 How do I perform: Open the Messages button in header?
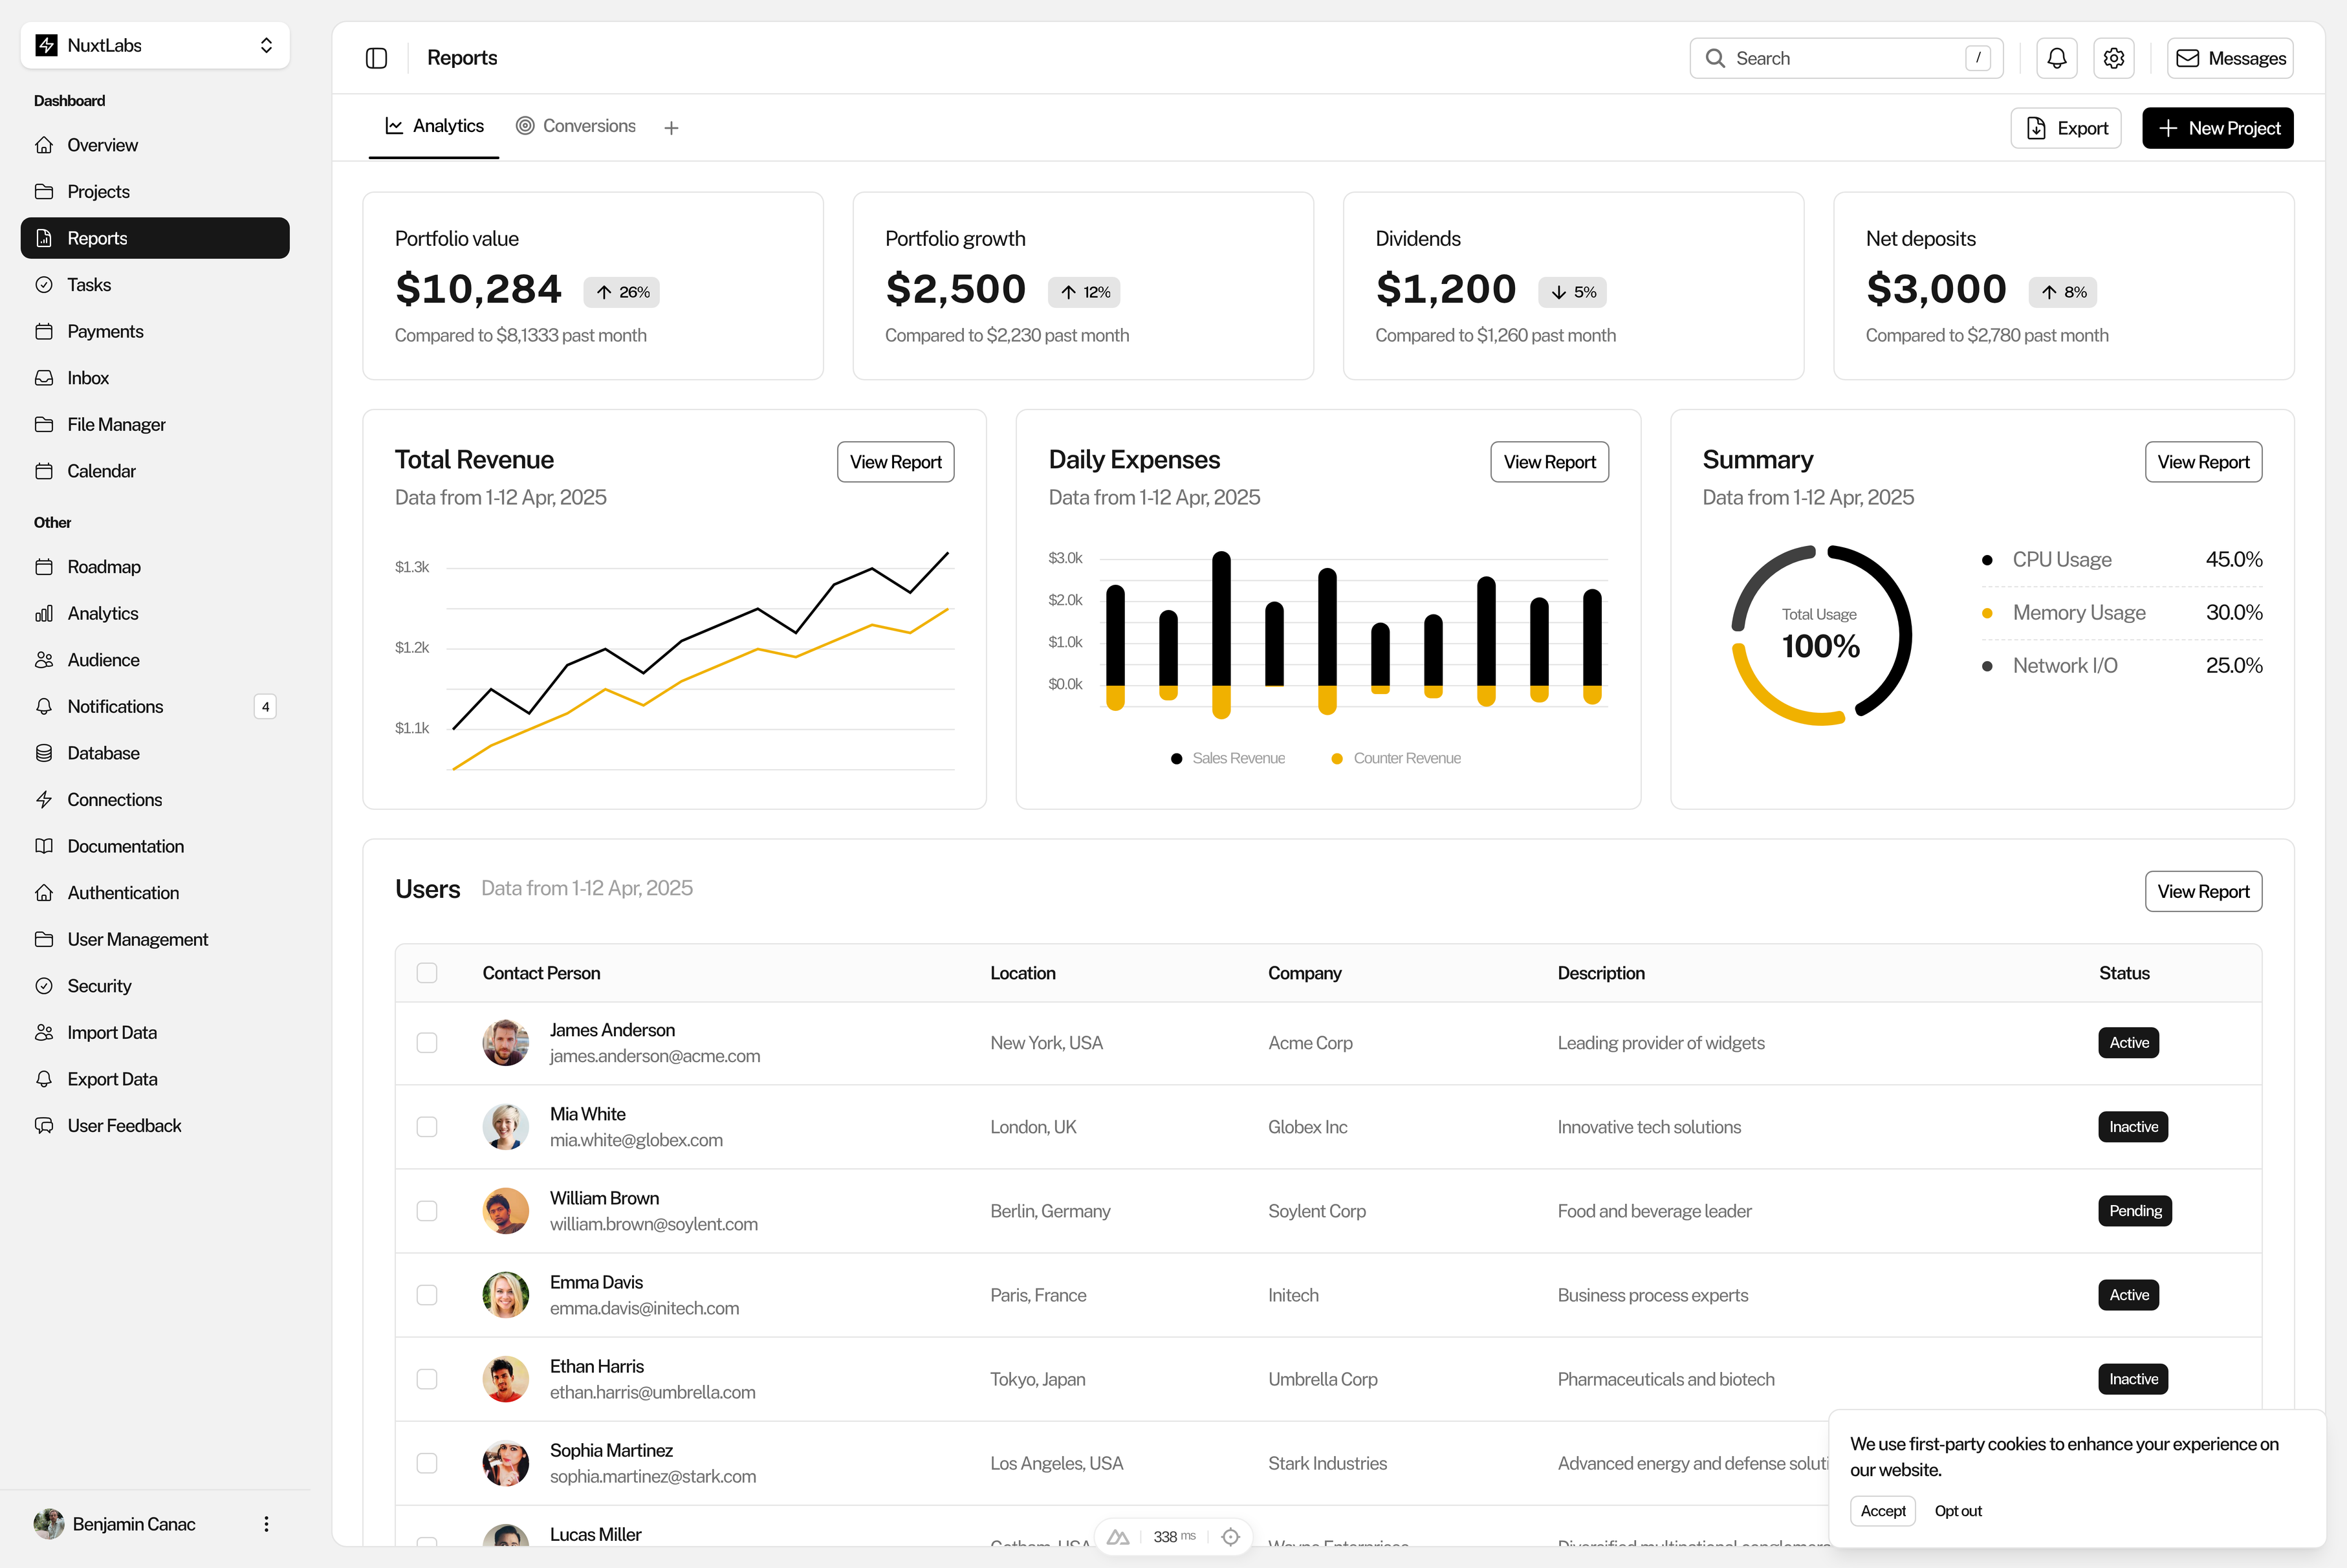[x=2230, y=58]
